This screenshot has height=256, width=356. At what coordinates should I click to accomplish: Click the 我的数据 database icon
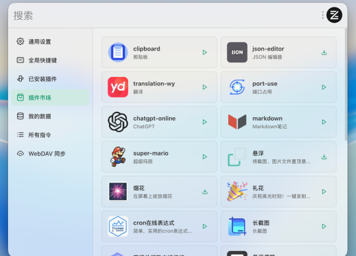tap(20, 116)
